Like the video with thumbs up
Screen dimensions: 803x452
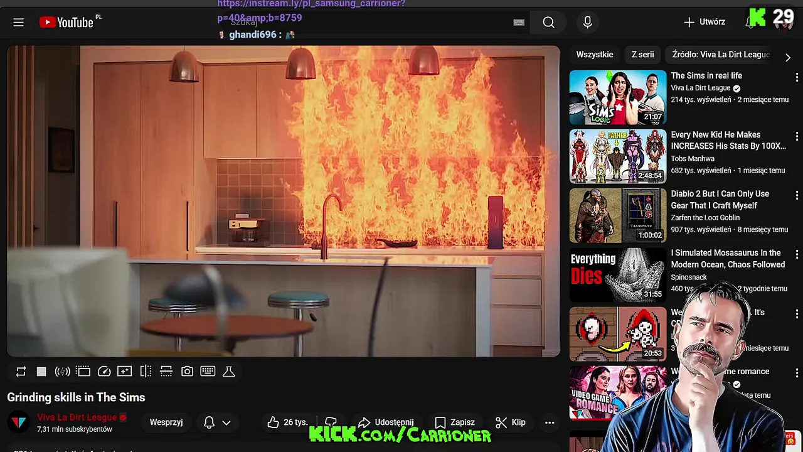tap(287, 422)
